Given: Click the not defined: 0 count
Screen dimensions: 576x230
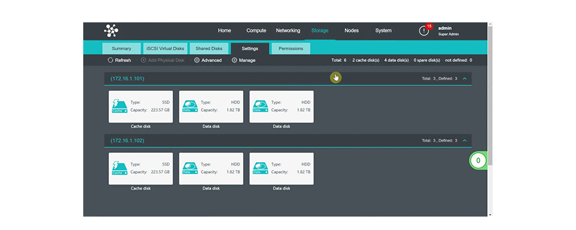Looking at the screenshot, I should [458, 60].
